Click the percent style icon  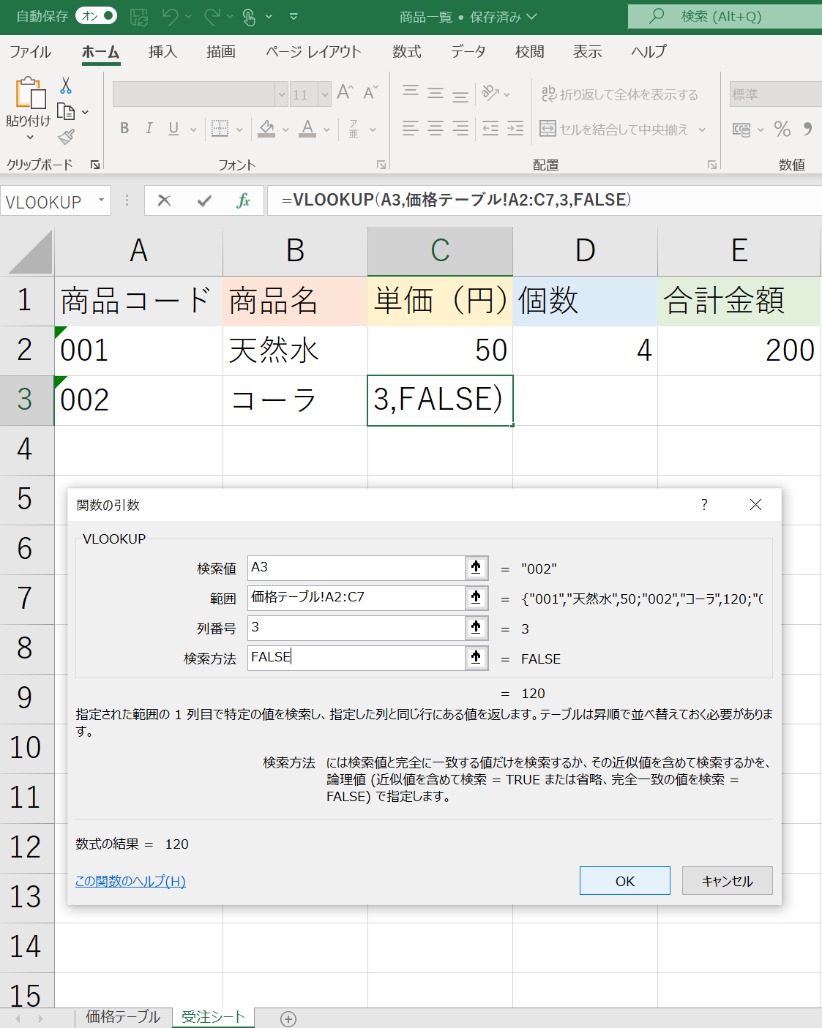(782, 130)
